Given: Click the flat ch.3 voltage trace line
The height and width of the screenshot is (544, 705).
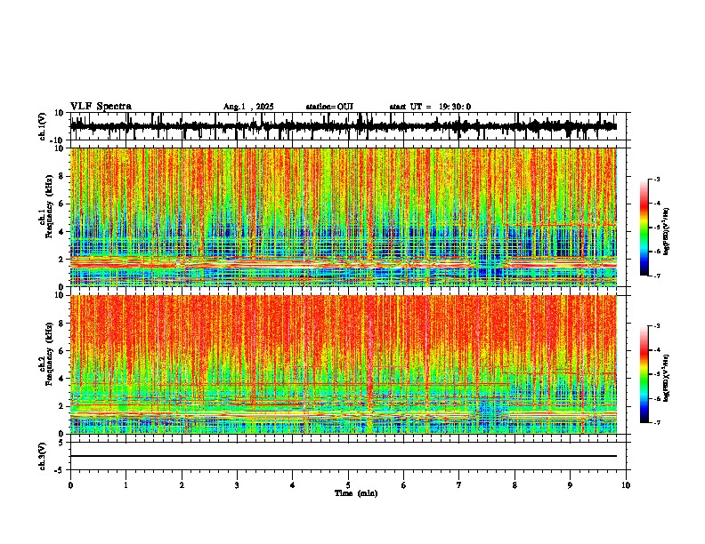Looking at the screenshot, I should point(343,456).
